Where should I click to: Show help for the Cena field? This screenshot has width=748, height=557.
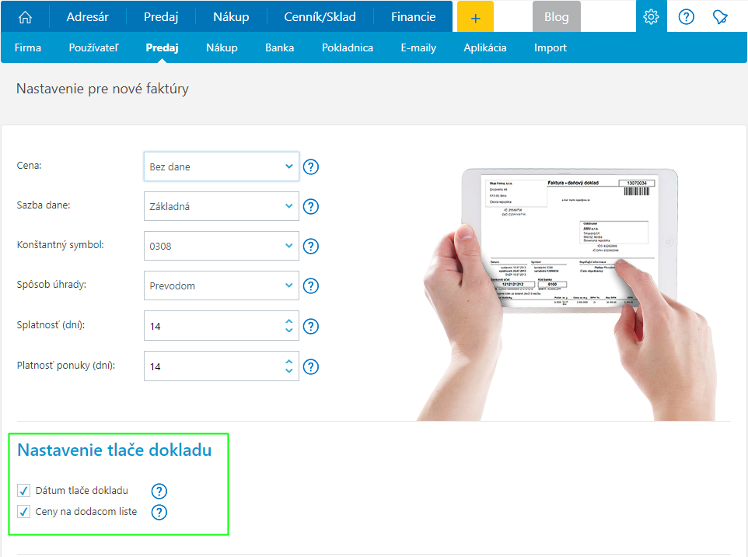point(311,166)
